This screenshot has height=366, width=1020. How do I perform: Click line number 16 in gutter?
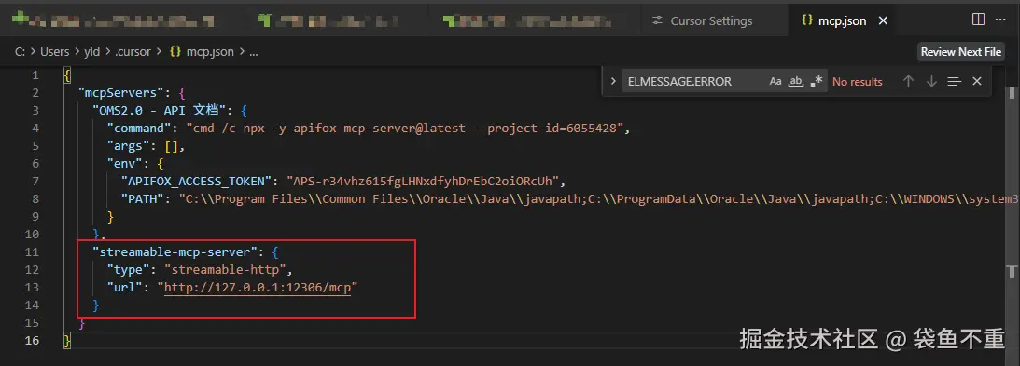click(33, 341)
